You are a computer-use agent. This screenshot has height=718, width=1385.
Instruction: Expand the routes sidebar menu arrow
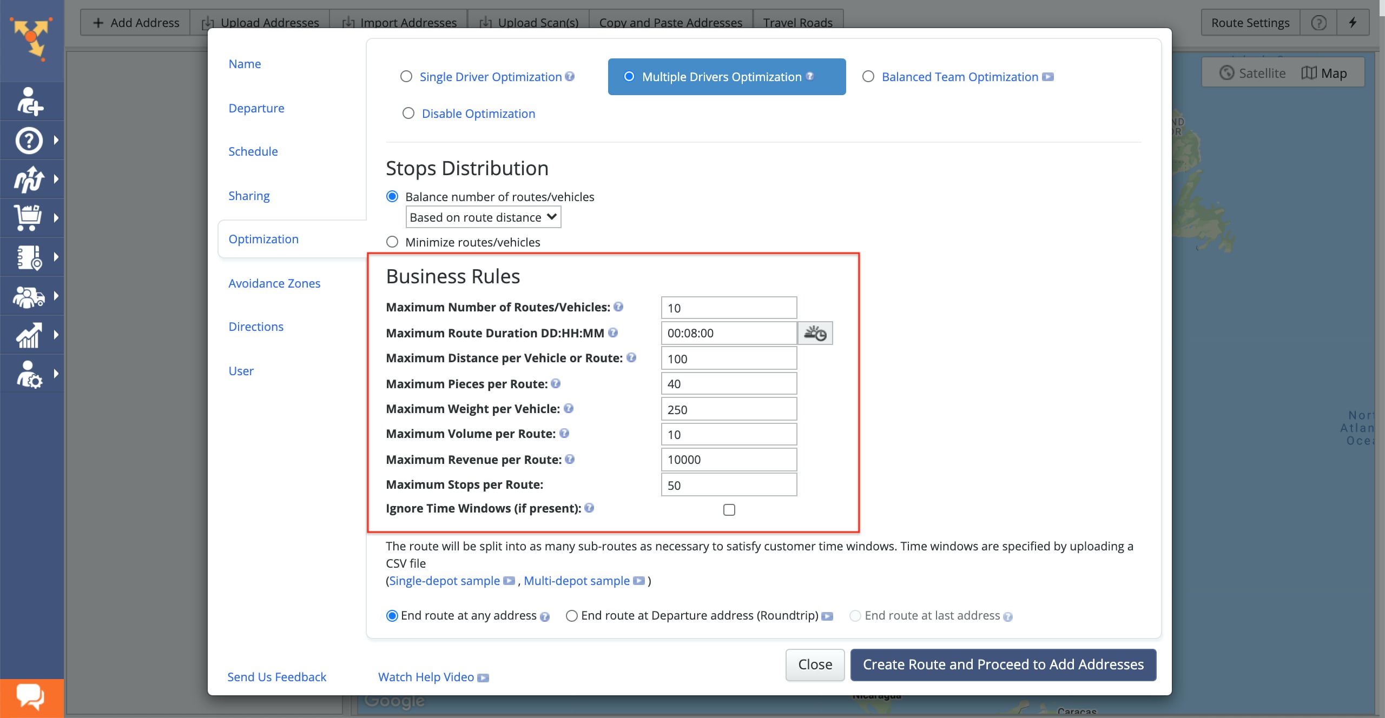coord(56,179)
